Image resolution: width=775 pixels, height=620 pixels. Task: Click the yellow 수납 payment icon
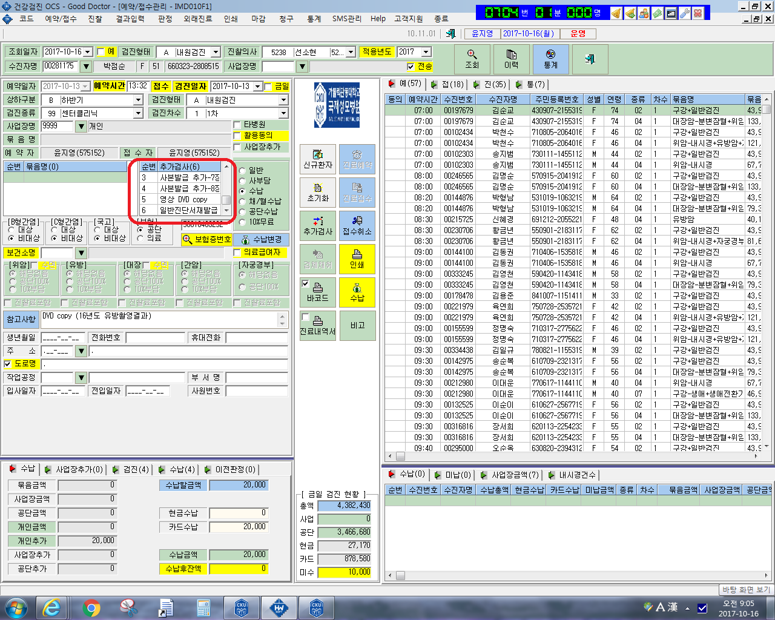point(357,292)
